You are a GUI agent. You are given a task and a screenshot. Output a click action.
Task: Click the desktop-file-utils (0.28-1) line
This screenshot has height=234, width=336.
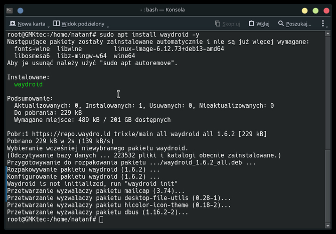(x=119, y=198)
